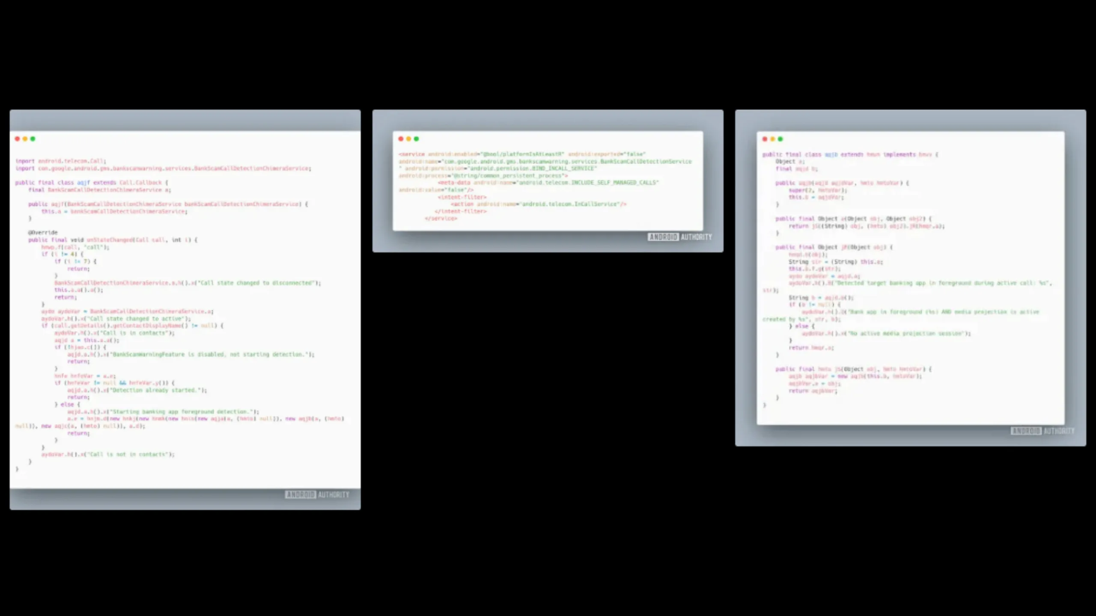1096x616 pixels.
Task: Click red dot in aqjb code window
Action: pyautogui.click(x=765, y=139)
